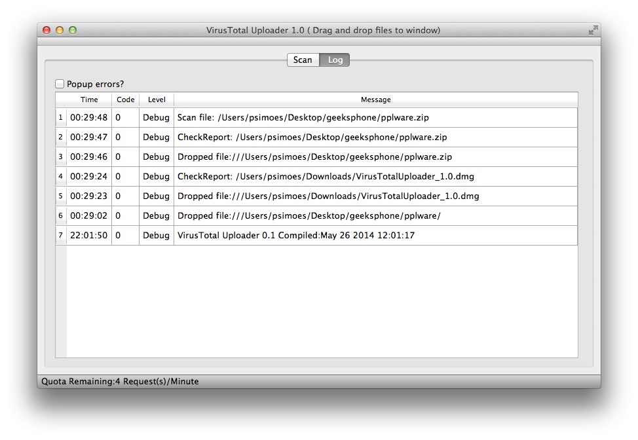Select row header number 2

pos(61,137)
